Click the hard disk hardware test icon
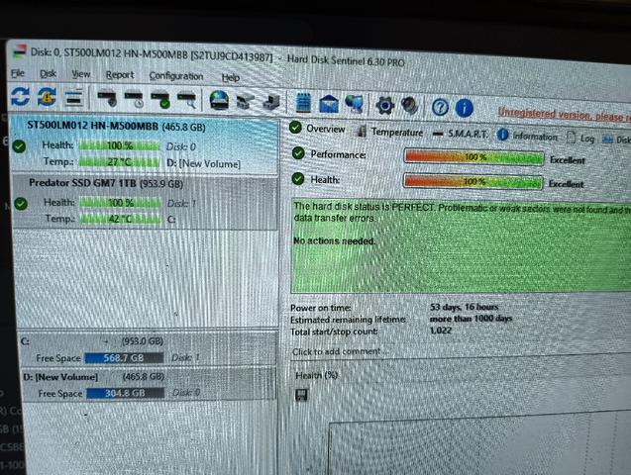The image size is (631, 475). 107,98
